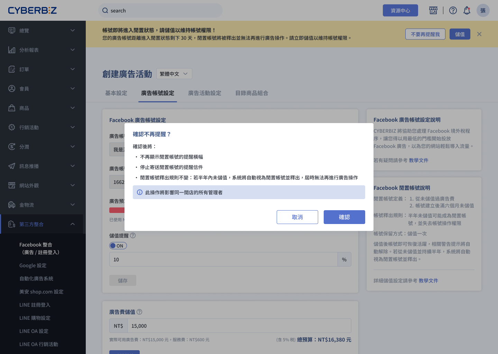Viewport: 498px width, 354px height.
Task: Click the notification bell icon
Action: [x=467, y=10]
